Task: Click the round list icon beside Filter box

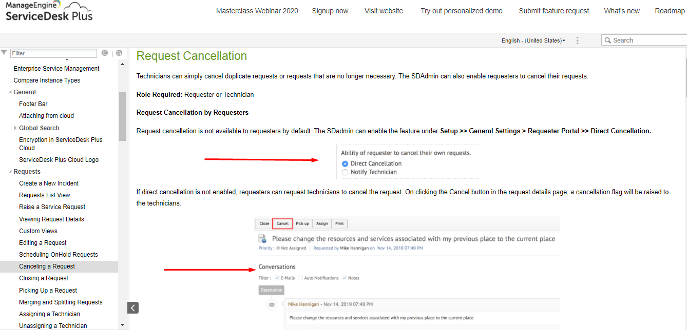Action: click(105, 53)
